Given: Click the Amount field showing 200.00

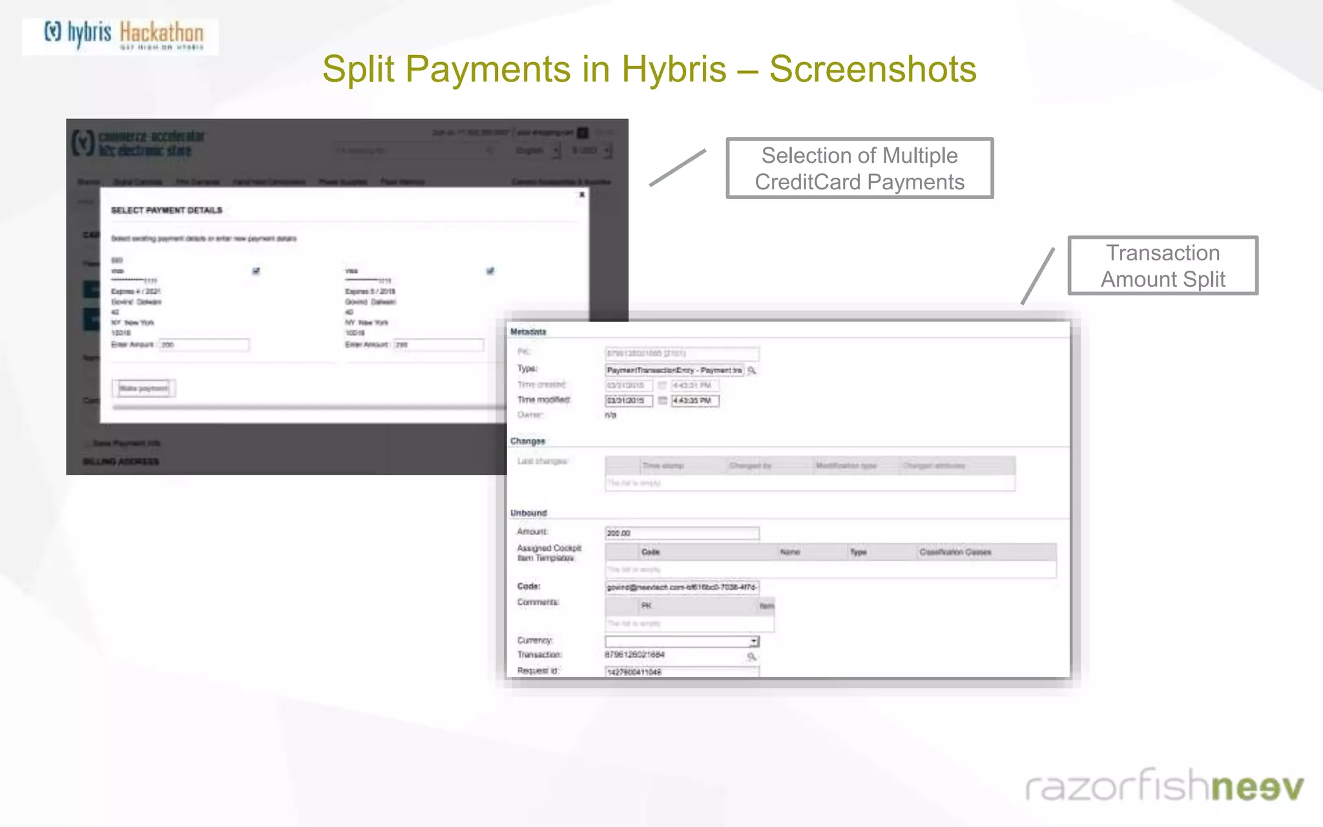Looking at the screenshot, I should click(682, 534).
